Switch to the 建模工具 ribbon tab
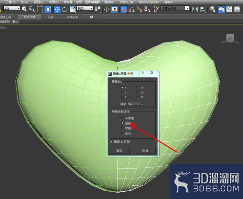This screenshot has width=243, height=199. click(5, 17)
